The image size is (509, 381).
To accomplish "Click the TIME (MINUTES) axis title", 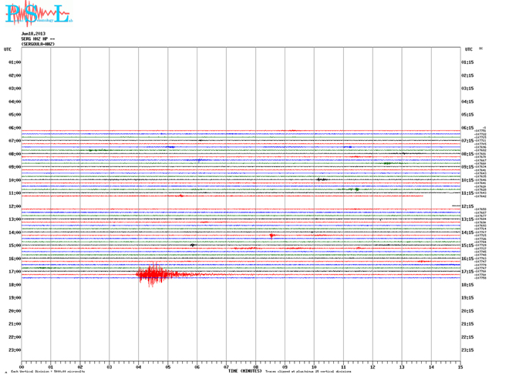I will coord(244,372).
